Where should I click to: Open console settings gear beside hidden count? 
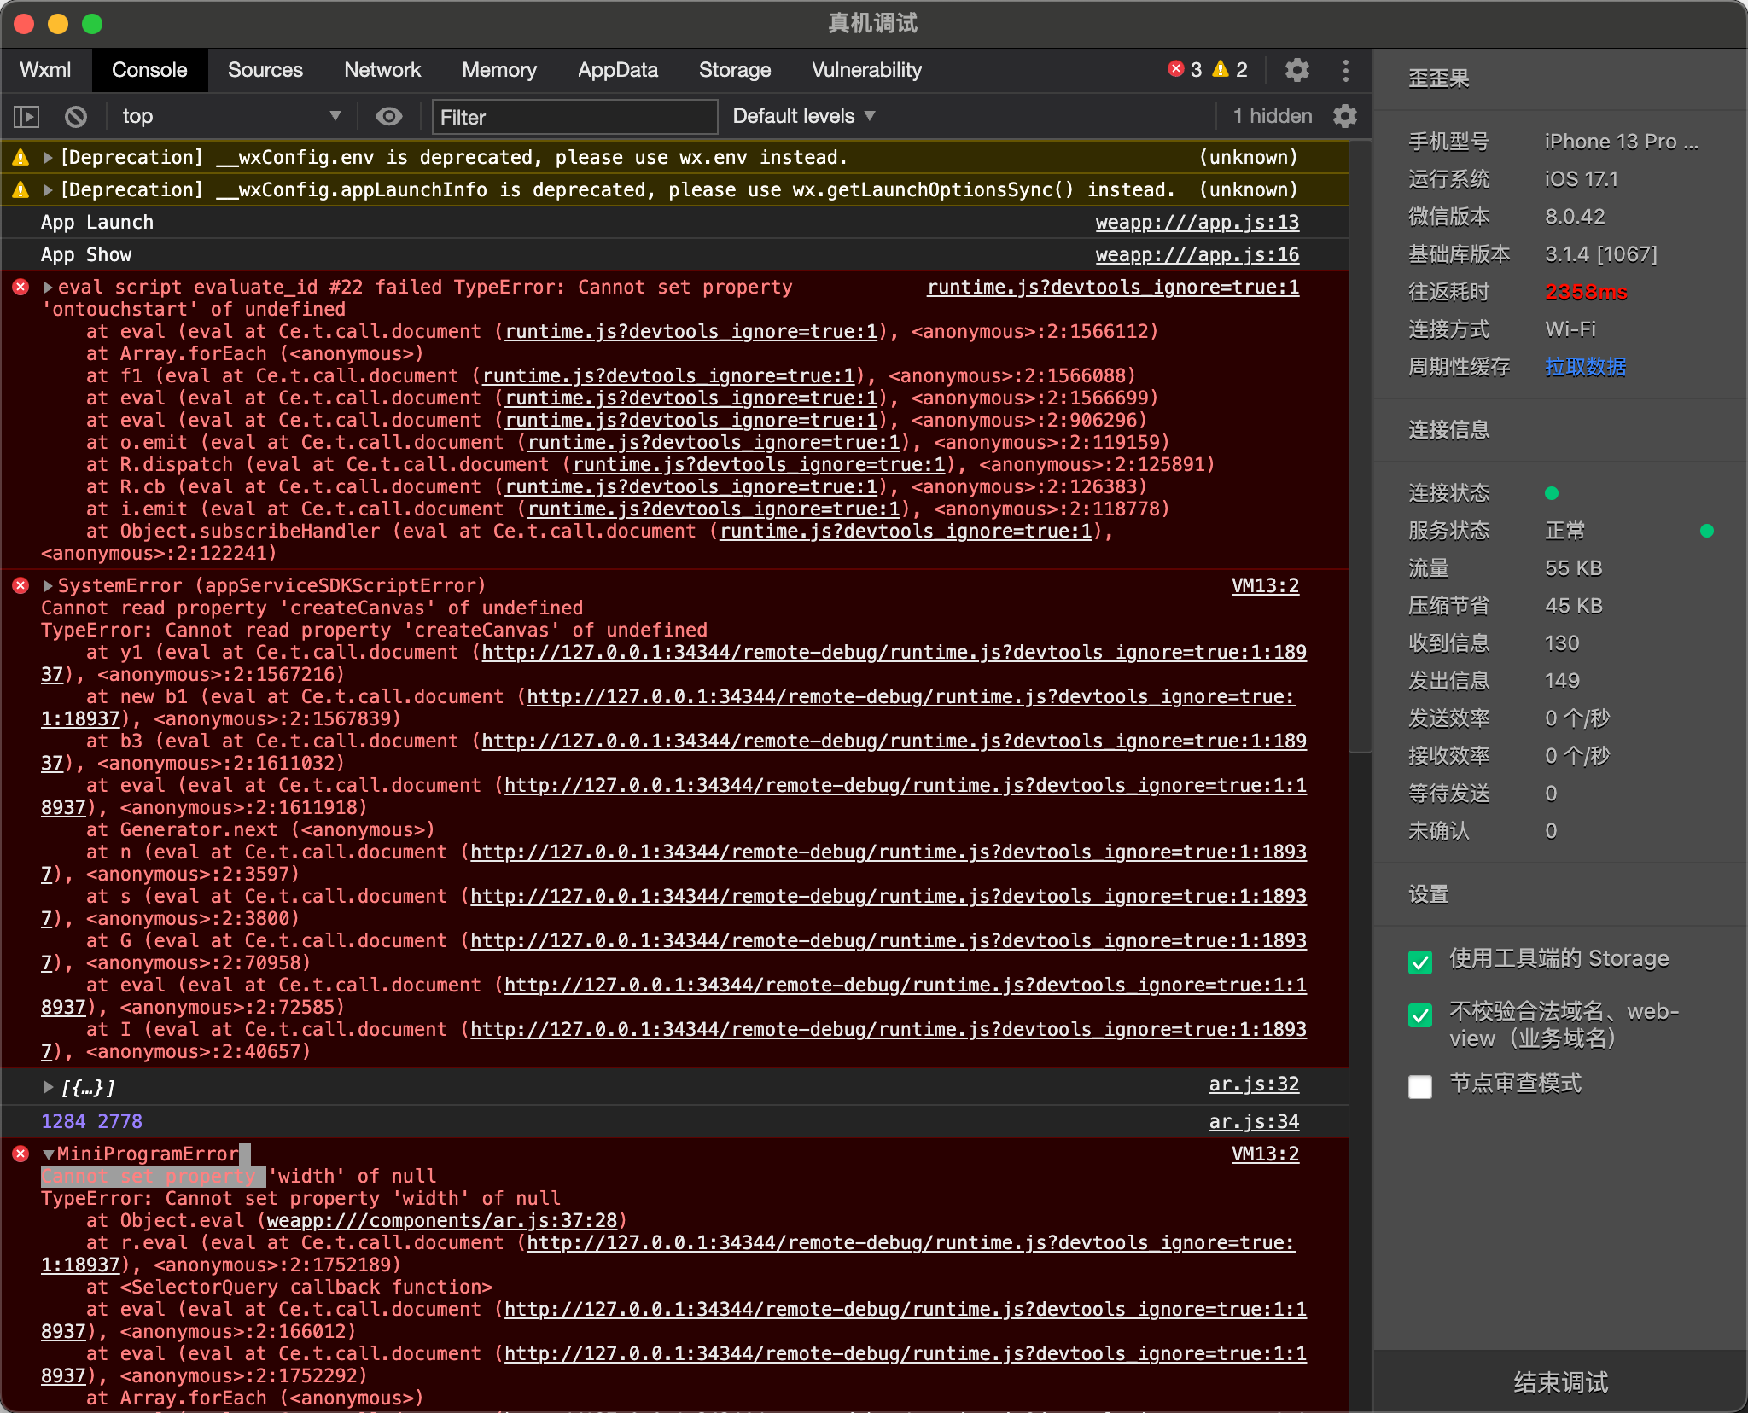[x=1345, y=116]
